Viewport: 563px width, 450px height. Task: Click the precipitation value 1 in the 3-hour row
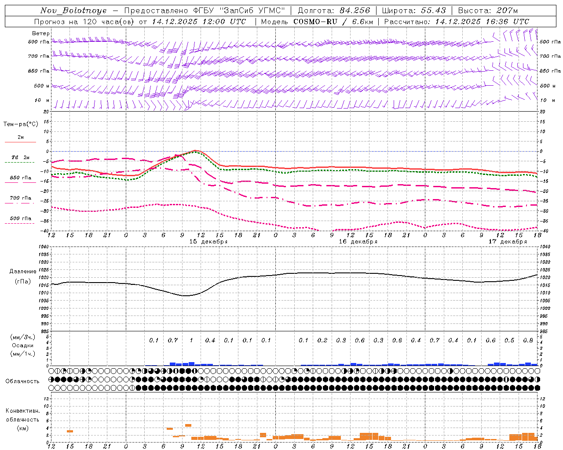coord(191,341)
